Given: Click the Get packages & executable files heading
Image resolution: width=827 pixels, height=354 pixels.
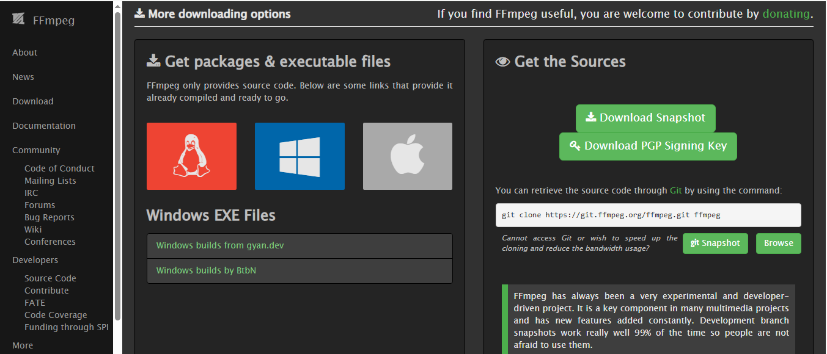Looking at the screenshot, I should pyautogui.click(x=268, y=62).
